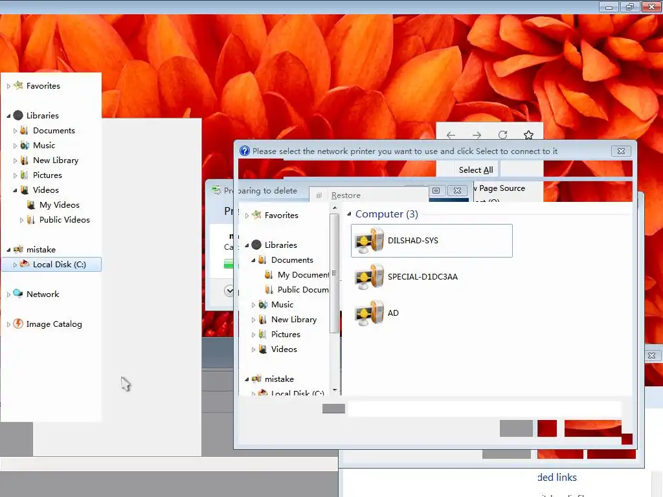Screen dimensions: 663x497
Task: Click Videos library icon in left panel
Action: point(25,190)
